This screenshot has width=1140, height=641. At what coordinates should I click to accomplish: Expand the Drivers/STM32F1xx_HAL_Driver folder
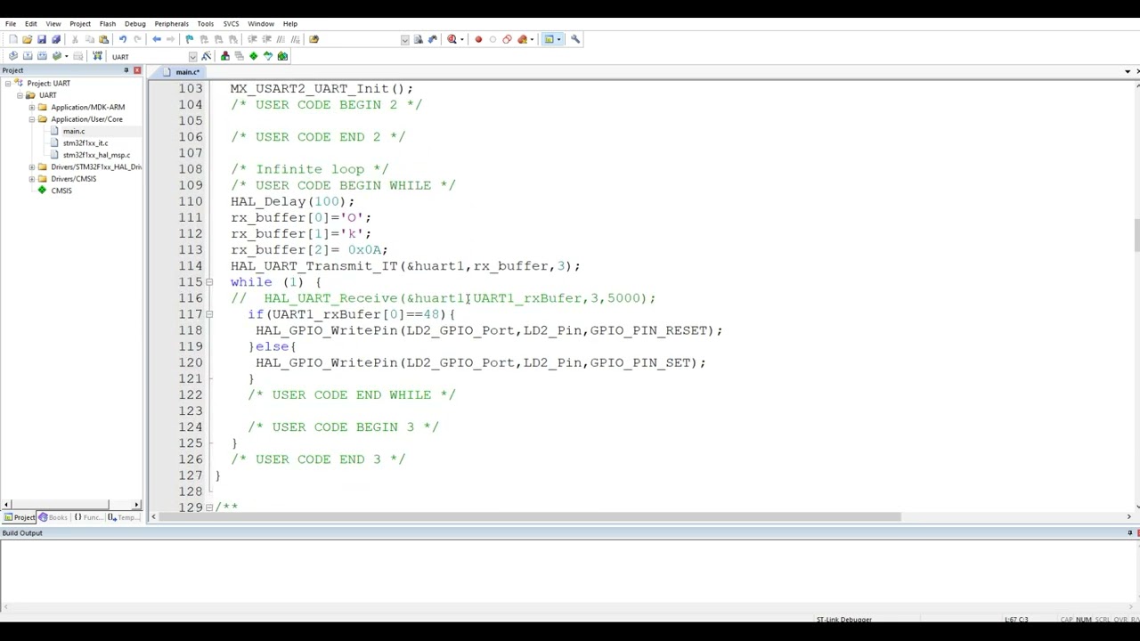(31, 167)
